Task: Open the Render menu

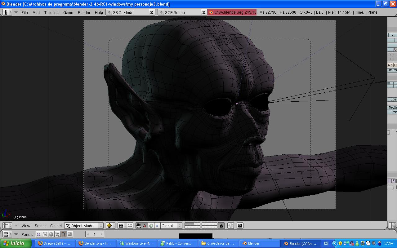Action: point(84,12)
